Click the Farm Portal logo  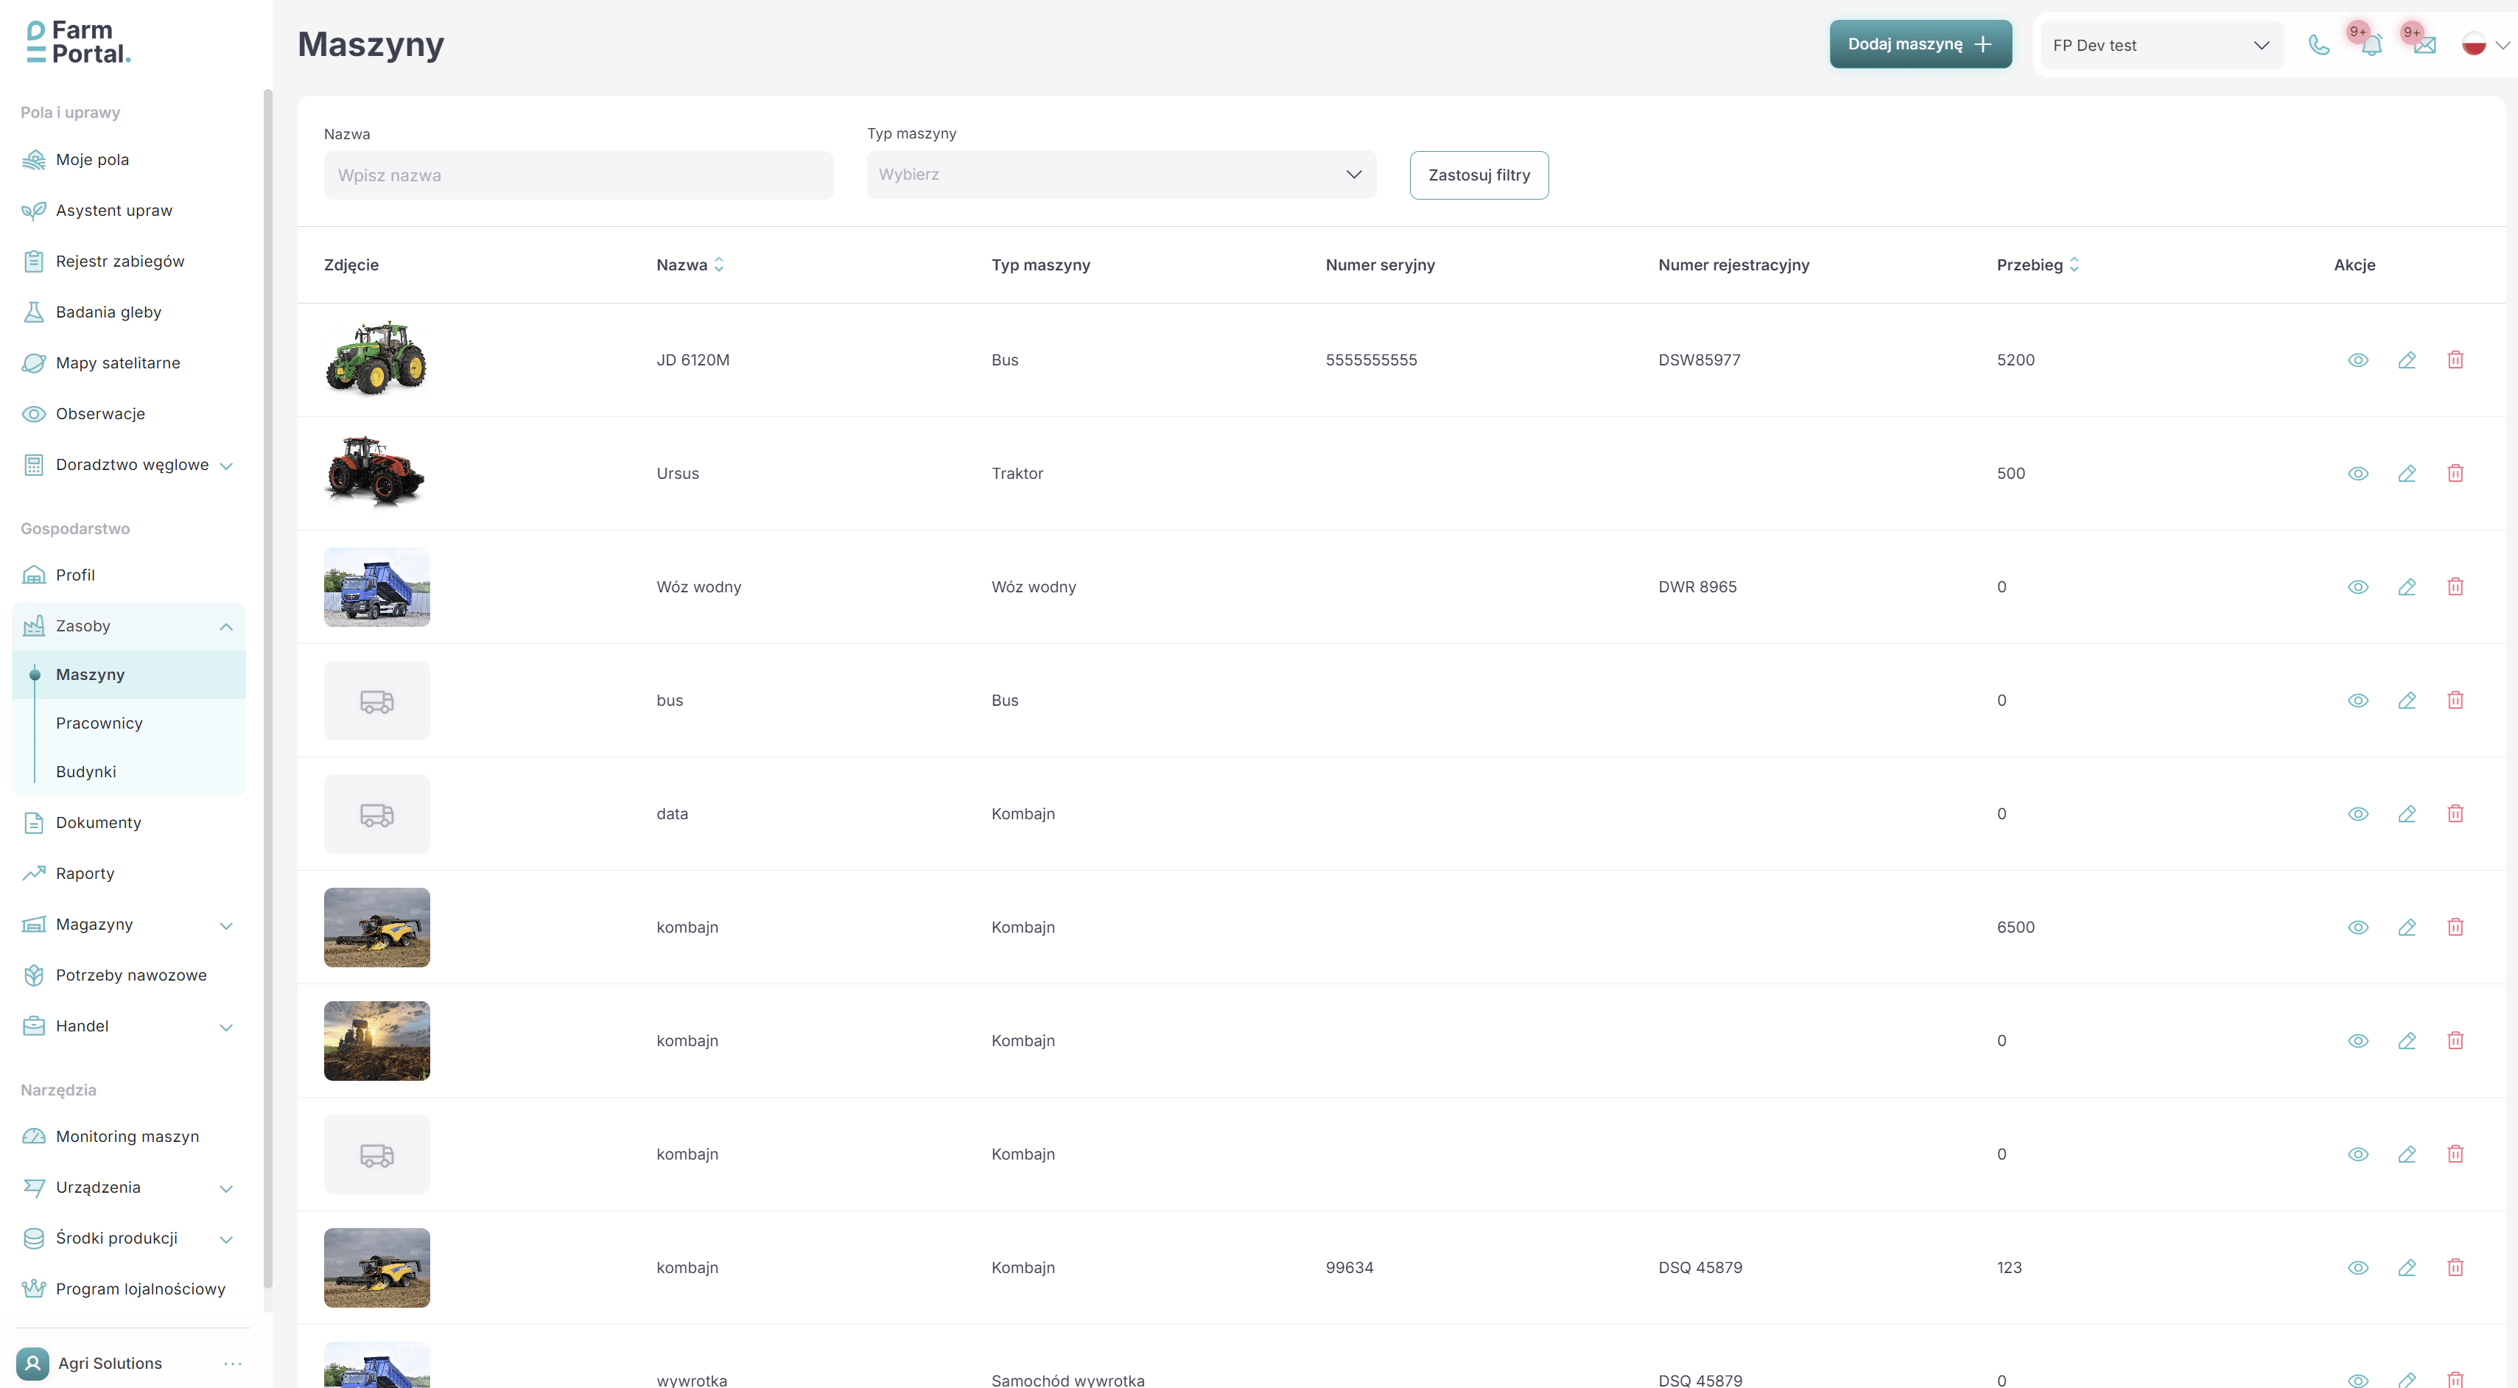(x=78, y=43)
